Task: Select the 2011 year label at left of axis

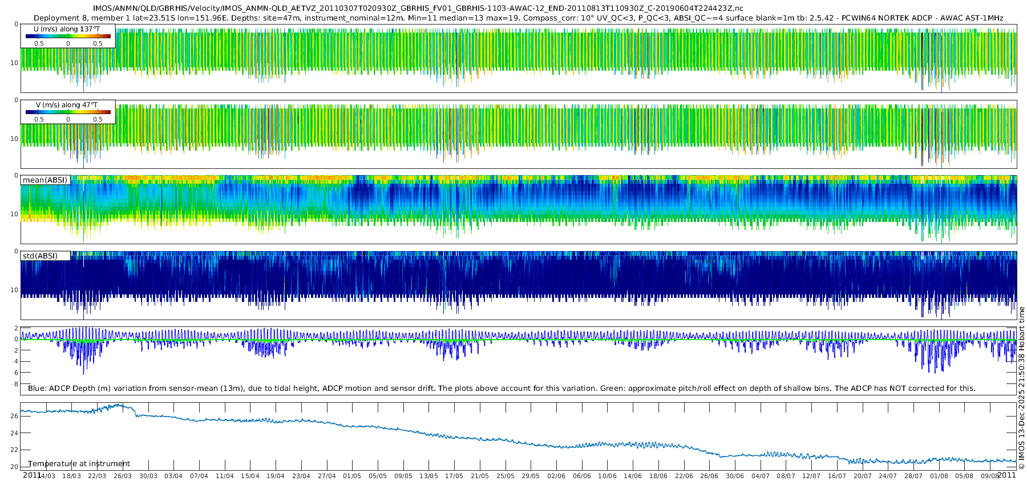Action: point(32,475)
